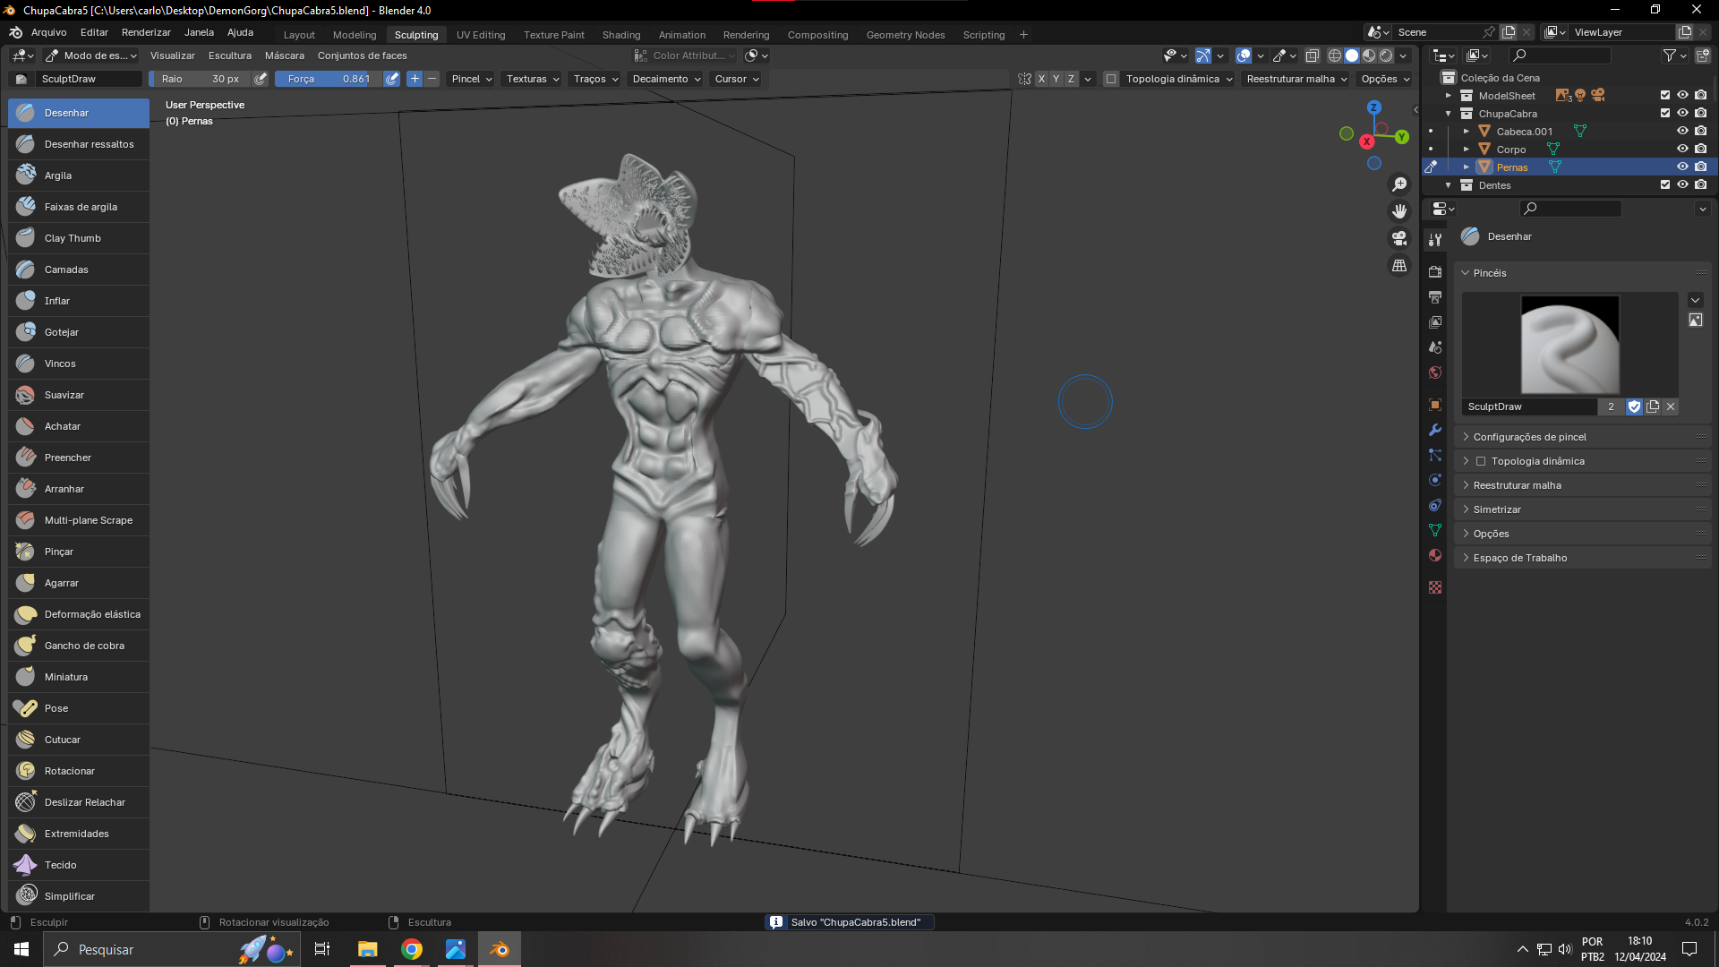Uncheck the Dentes collection checkbox
Image resolution: width=1719 pixels, height=967 pixels.
[x=1664, y=185]
